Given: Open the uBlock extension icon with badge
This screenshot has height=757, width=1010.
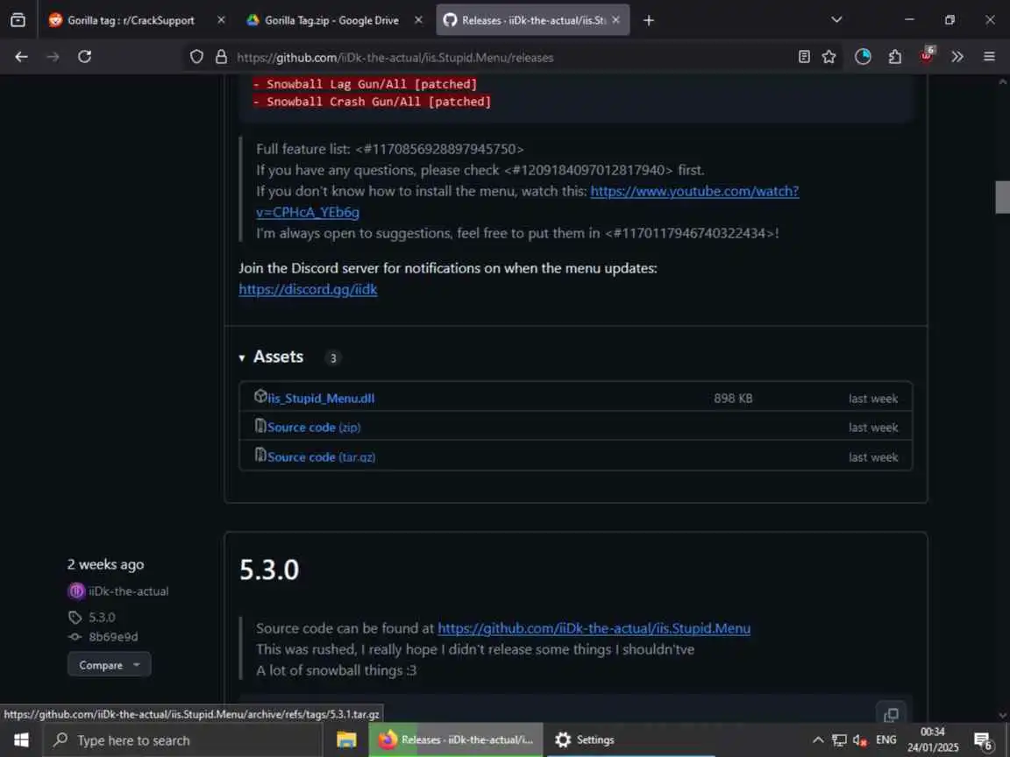Looking at the screenshot, I should pyautogui.click(x=927, y=55).
